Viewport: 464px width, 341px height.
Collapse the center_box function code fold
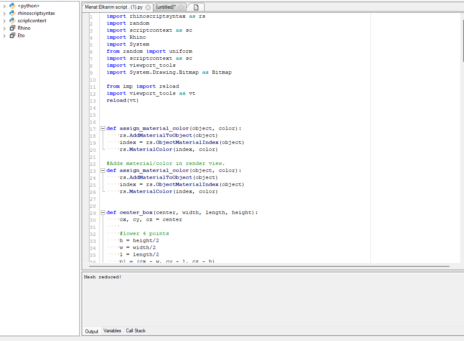[102, 212]
